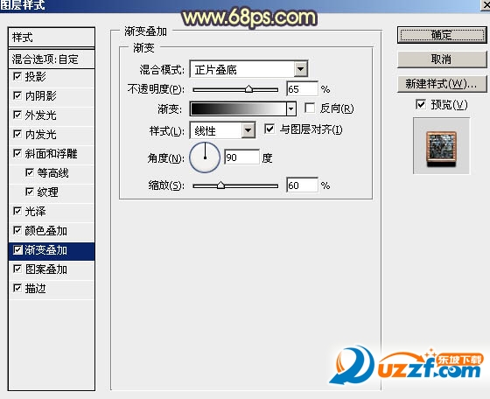Toggle 与图层对齐(I) checkbox
Viewport: 490px width, 399px height.
click(269, 129)
